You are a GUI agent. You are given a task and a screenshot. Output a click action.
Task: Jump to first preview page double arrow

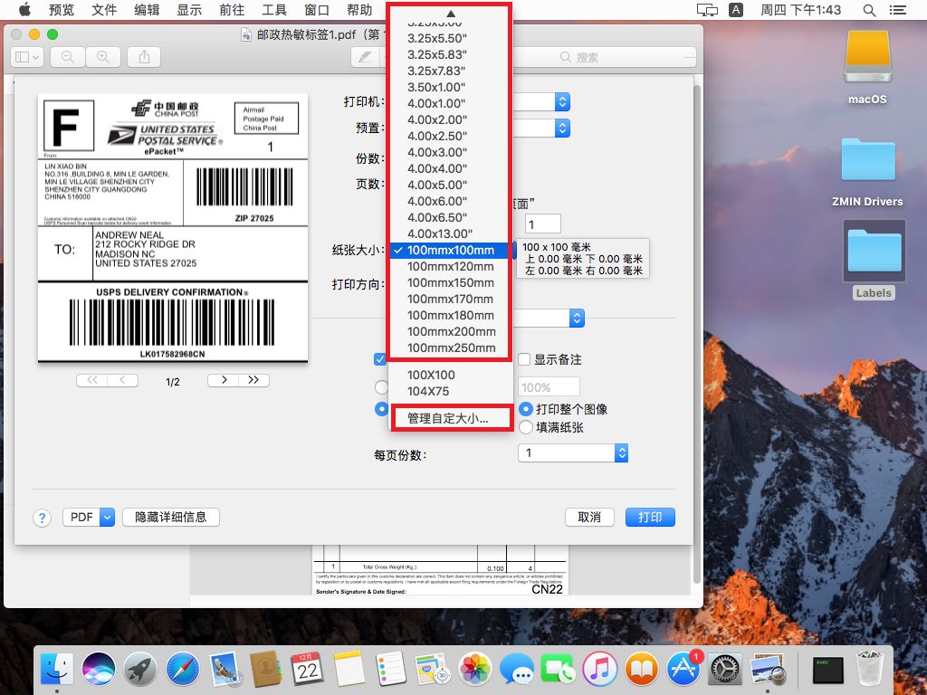(x=92, y=380)
